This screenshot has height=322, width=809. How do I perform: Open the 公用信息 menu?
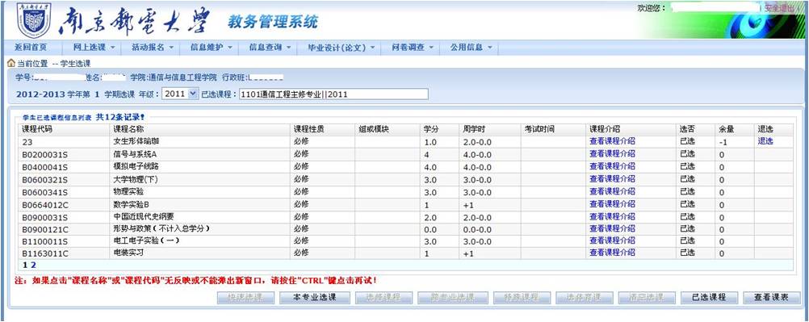[x=471, y=47]
